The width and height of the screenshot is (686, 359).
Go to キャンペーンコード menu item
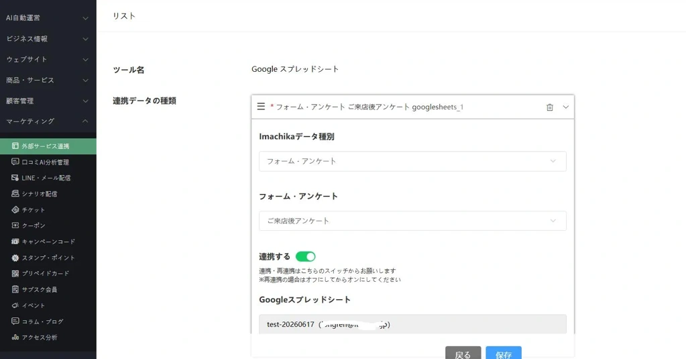point(48,241)
